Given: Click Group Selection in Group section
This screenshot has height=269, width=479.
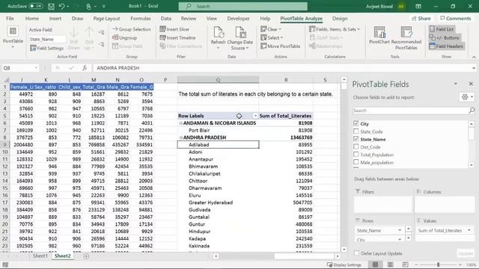Looking at the screenshot, I should pyautogui.click(x=132, y=29).
